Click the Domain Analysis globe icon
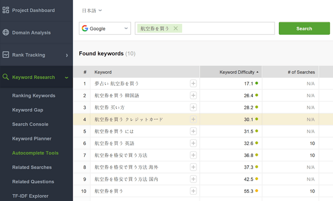Screen dimensions: 333x201 click(6, 32)
